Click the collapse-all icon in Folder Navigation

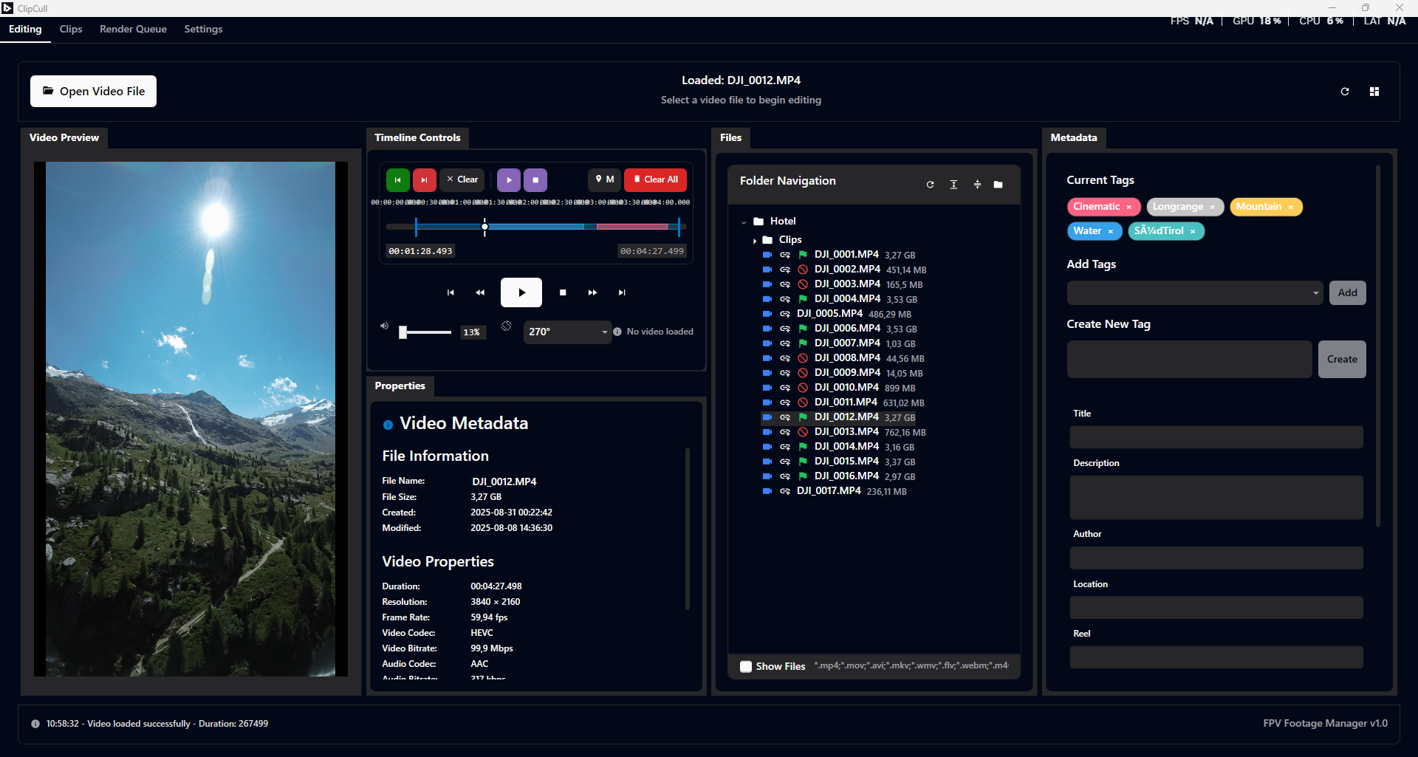tap(977, 185)
